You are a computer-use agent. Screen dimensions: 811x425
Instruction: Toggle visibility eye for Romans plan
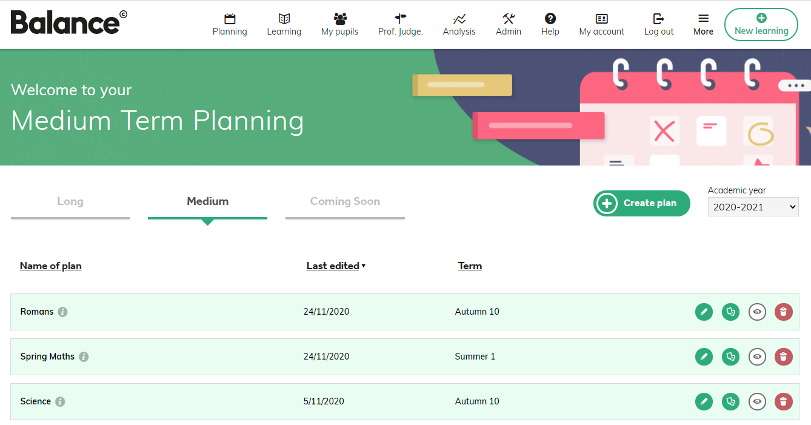(757, 312)
